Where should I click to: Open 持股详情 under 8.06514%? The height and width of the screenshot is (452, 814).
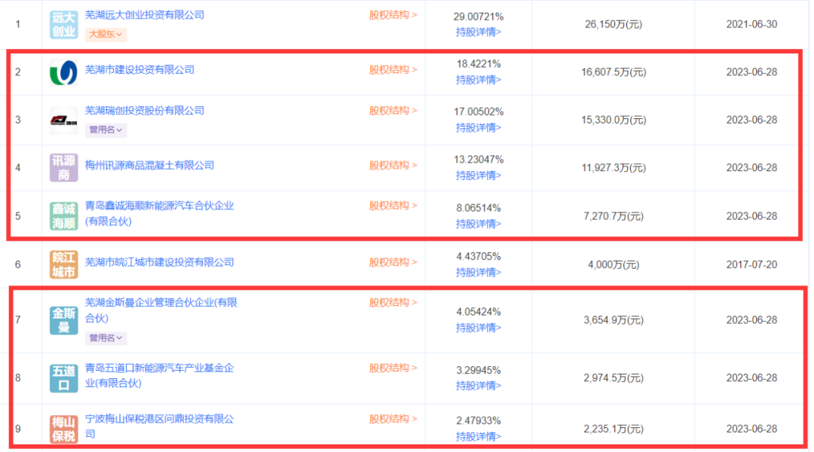478,224
